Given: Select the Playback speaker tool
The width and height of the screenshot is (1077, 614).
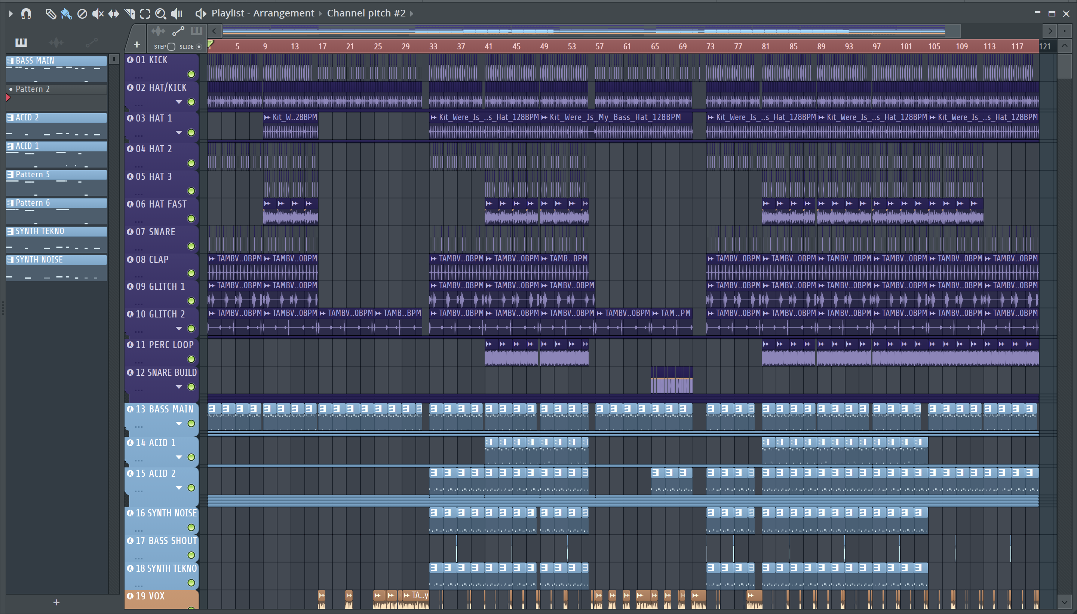Looking at the screenshot, I should point(177,14).
